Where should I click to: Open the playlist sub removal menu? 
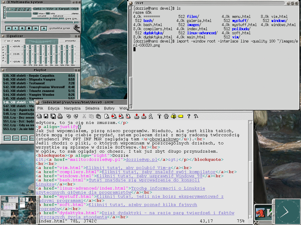tap(16, 138)
